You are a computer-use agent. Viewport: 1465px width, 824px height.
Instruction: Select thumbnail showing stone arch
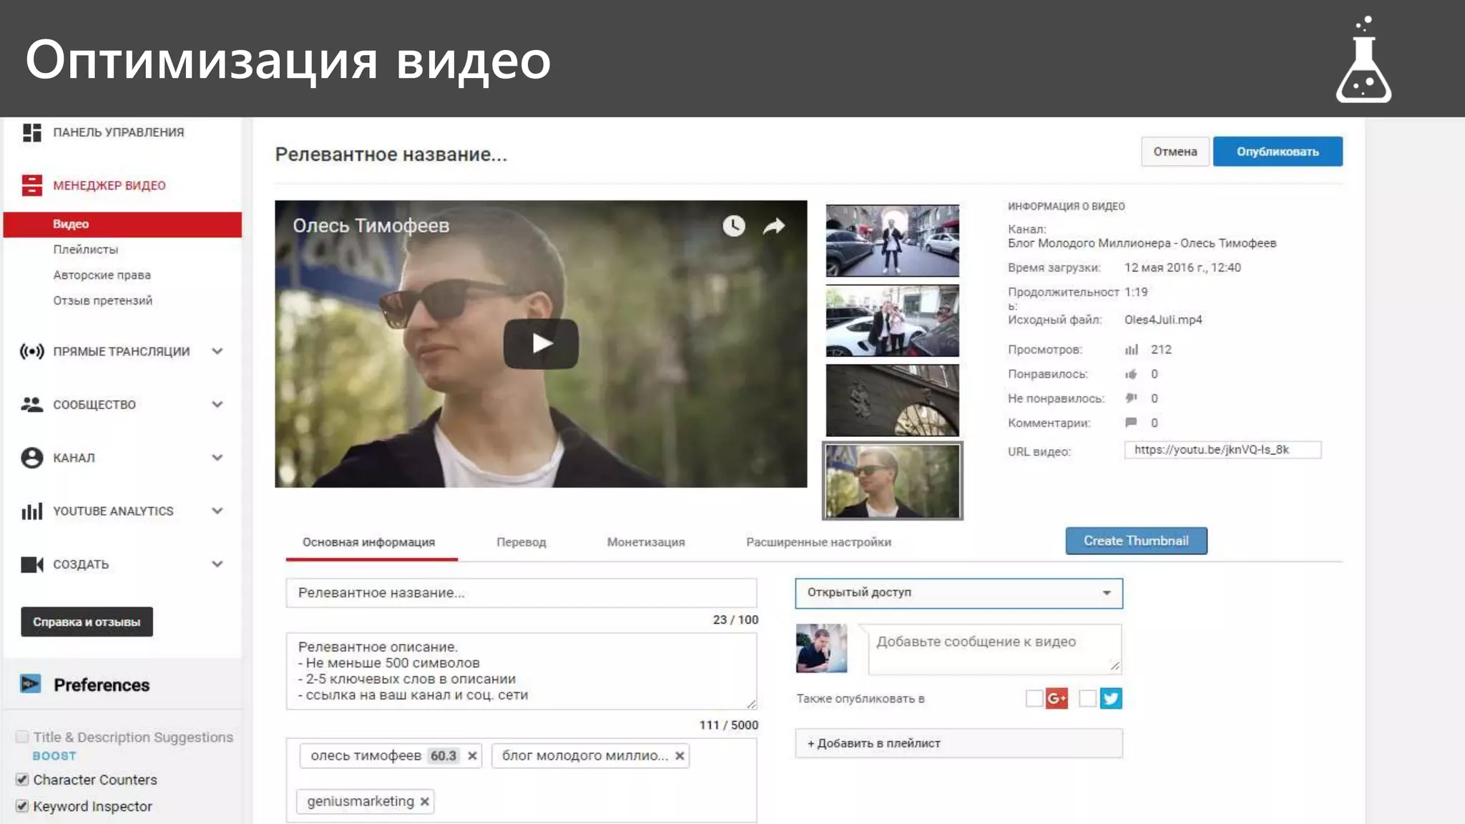coord(892,401)
